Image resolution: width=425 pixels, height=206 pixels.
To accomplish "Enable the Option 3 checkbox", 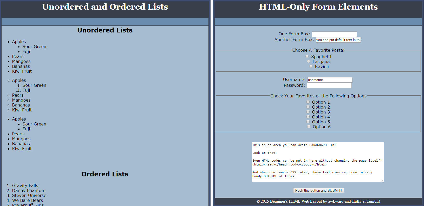I will (x=308, y=112).
